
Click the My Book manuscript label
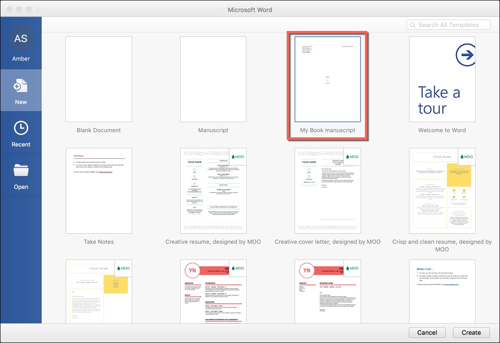[x=327, y=130]
